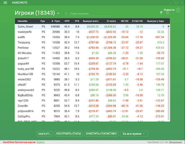
Task: Sort by бб/100 column header
Action: pos(124,21)
